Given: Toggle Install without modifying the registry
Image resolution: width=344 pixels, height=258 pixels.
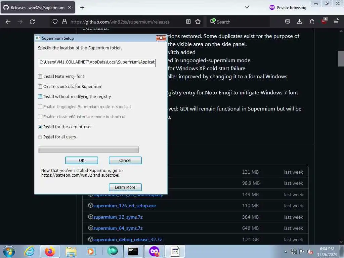Looking at the screenshot, I should point(40,96).
